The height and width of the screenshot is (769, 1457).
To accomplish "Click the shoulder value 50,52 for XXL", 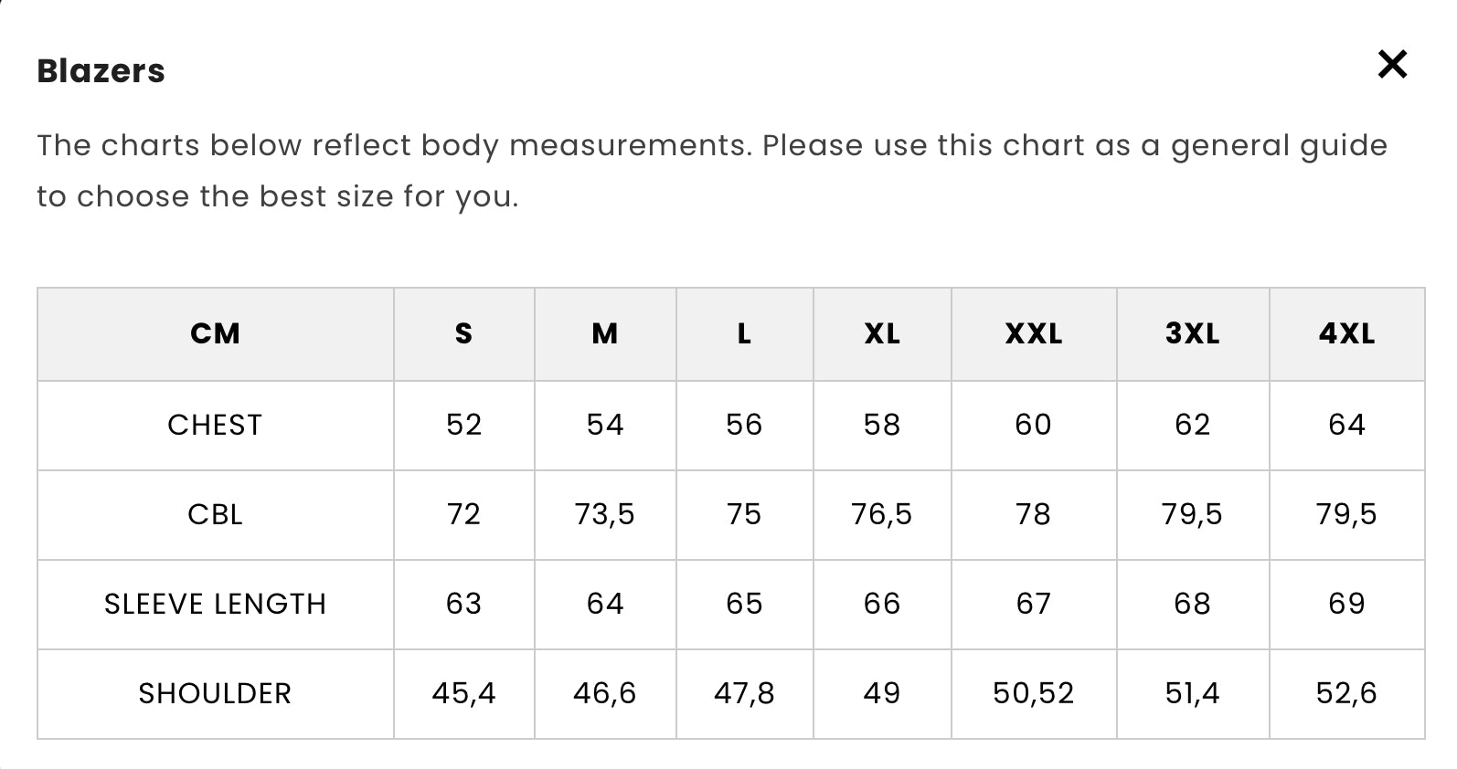I will [1033, 693].
